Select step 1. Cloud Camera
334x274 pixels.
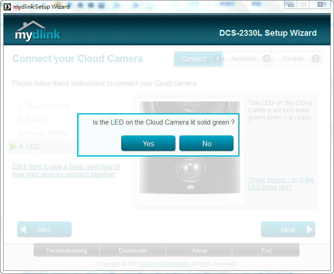[x=44, y=106]
